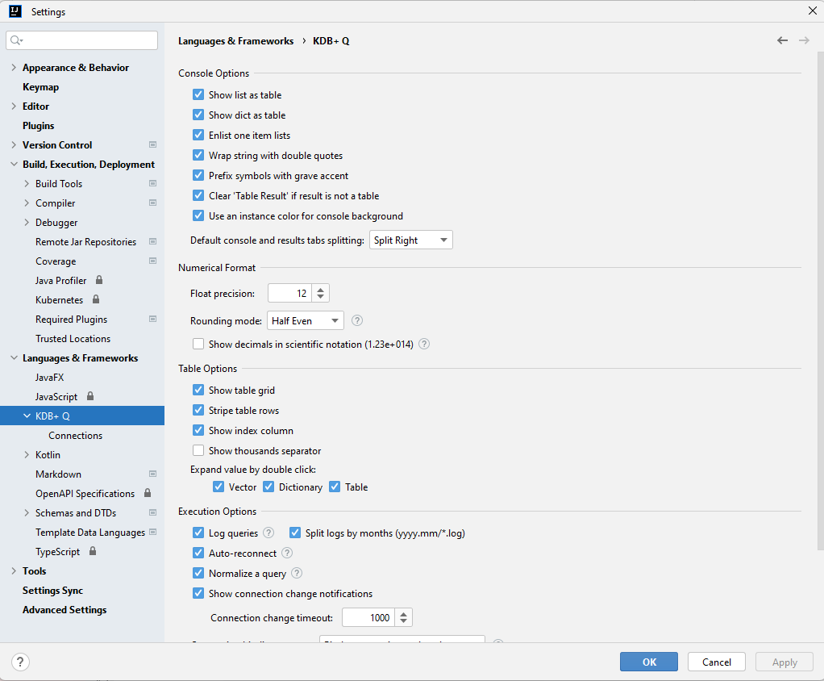Open Plugins settings page
The width and height of the screenshot is (824, 681).
[39, 126]
